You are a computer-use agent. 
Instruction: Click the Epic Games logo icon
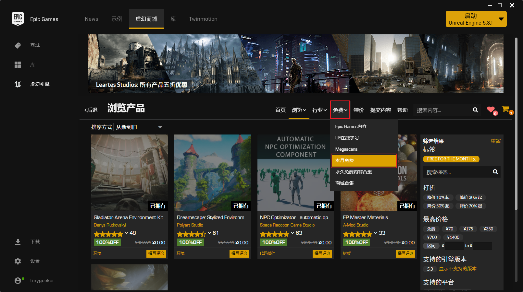(18, 19)
